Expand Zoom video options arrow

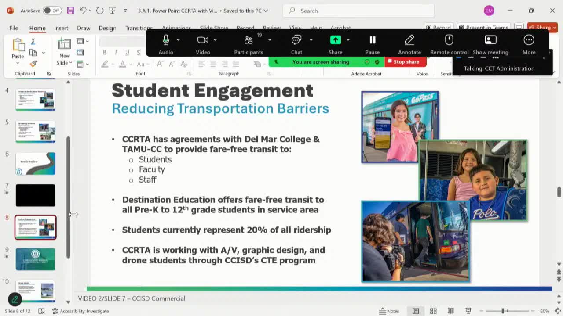(x=215, y=40)
